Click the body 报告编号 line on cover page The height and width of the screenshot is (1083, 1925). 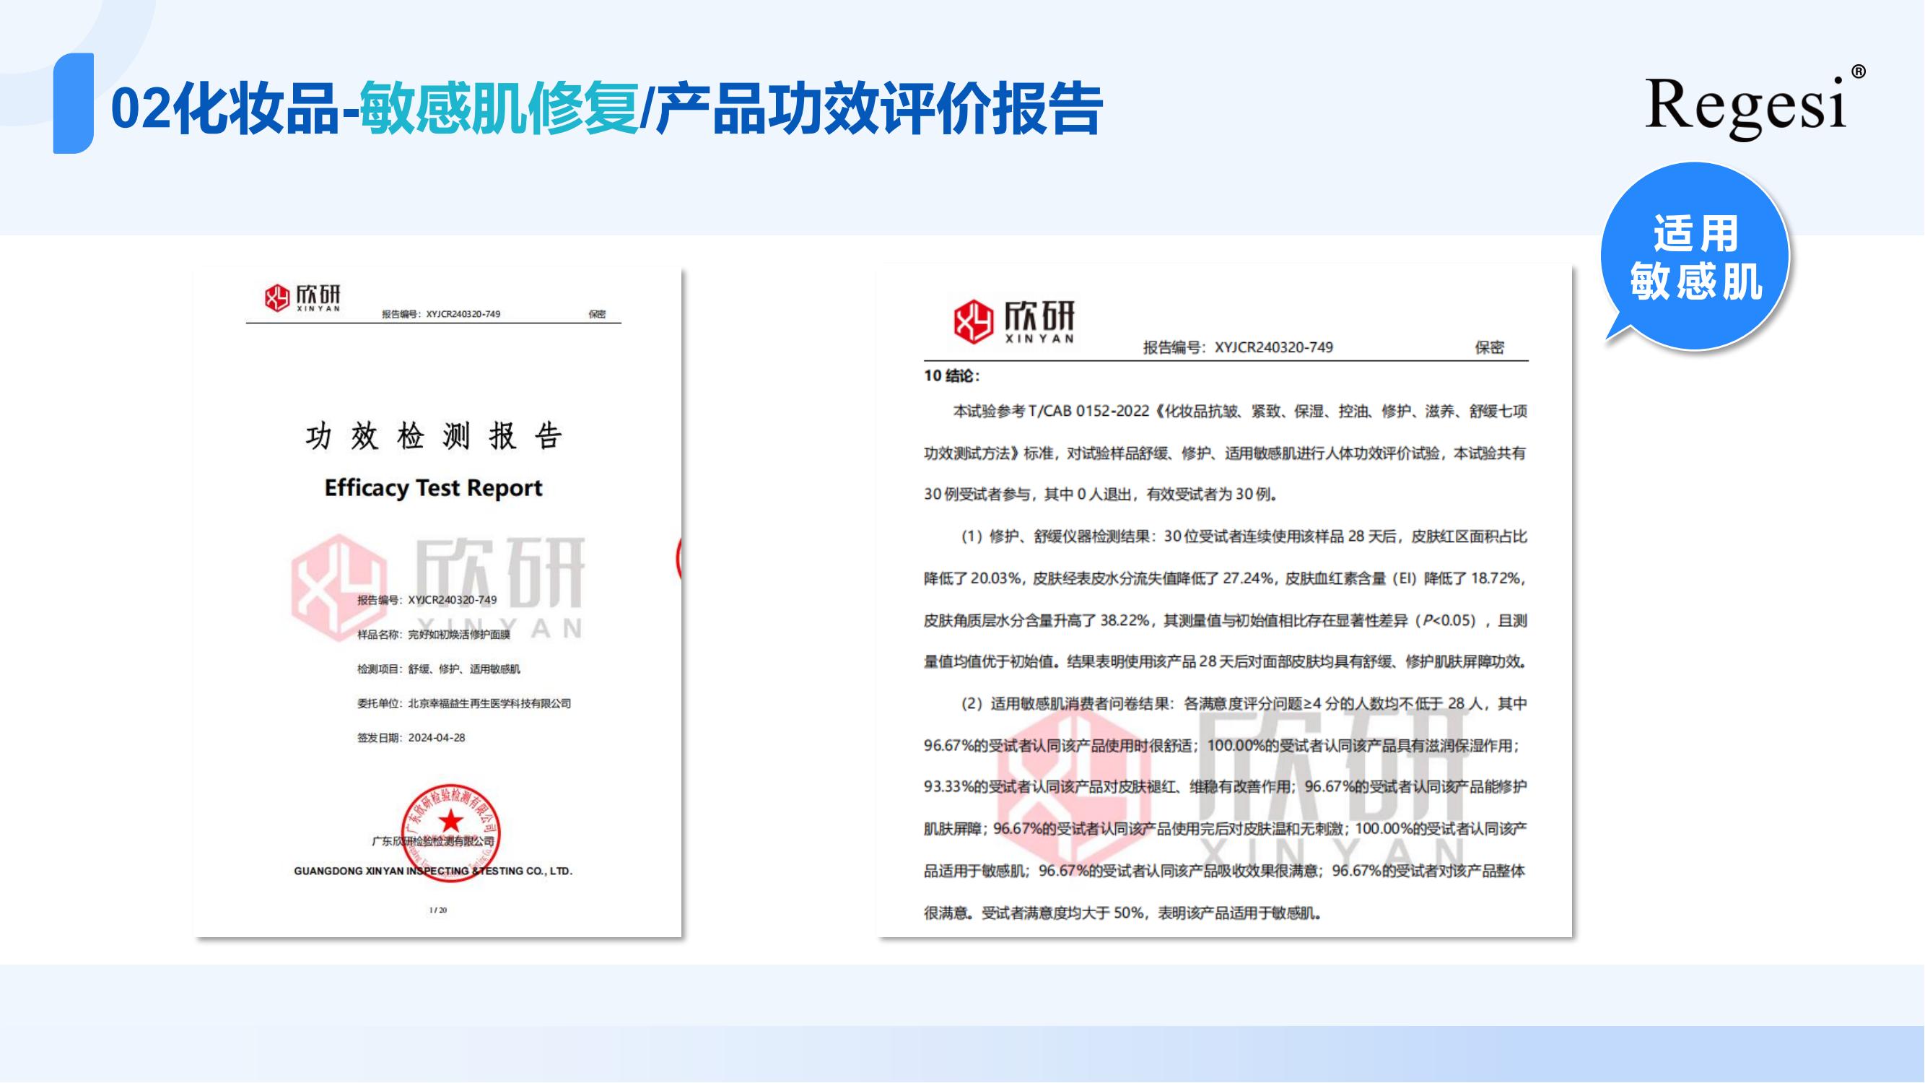point(427,599)
